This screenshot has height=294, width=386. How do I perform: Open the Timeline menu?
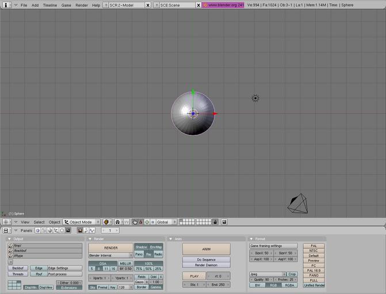point(50,5)
